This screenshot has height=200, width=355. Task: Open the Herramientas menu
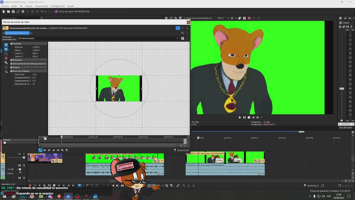tap(41, 6)
